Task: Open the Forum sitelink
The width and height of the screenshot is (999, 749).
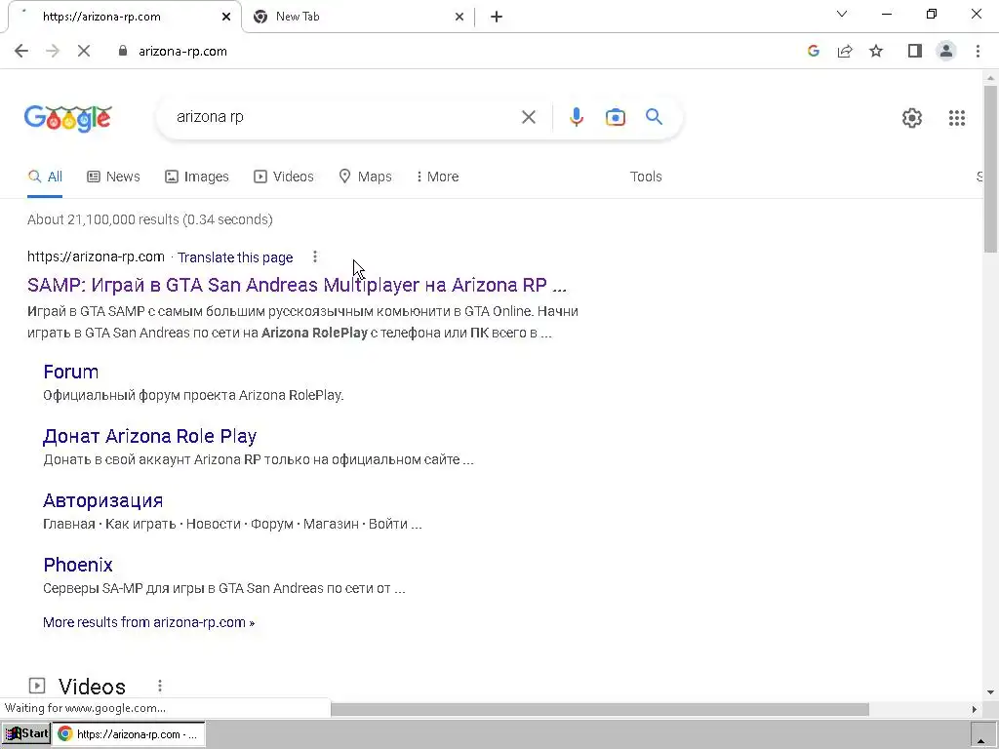Action: (70, 372)
